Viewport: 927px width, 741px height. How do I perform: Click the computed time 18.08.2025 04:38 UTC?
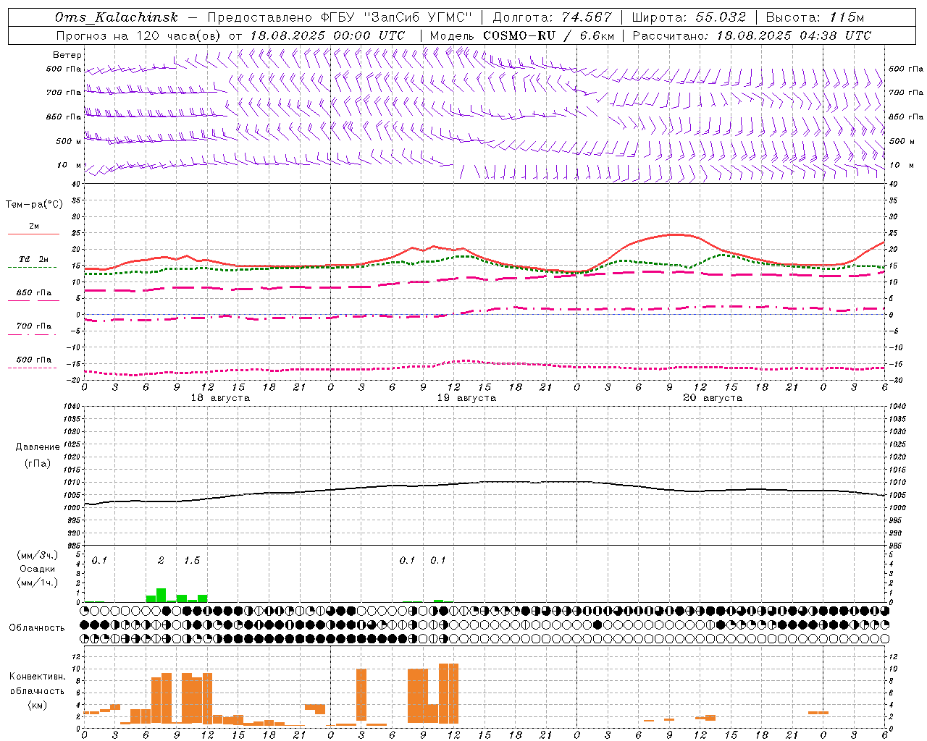coord(794,35)
